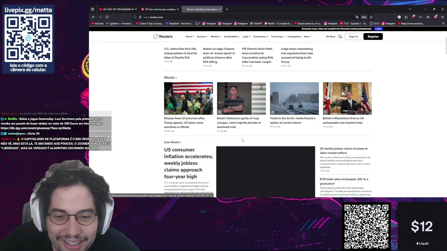
Task: Open 'US consumer inflation accelerates' headline
Action: point(188,163)
